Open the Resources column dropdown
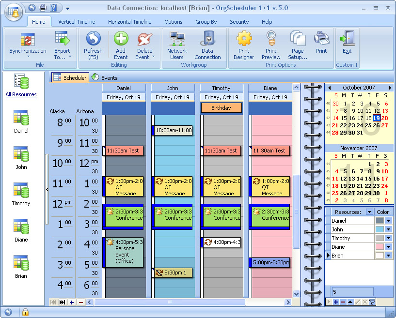This screenshot has height=318, width=396. point(369,212)
